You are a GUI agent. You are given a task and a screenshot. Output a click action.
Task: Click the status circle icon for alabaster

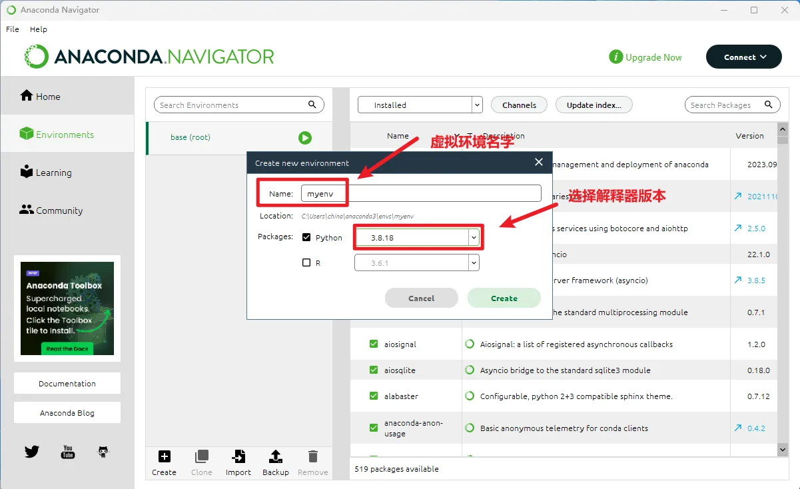tap(470, 396)
